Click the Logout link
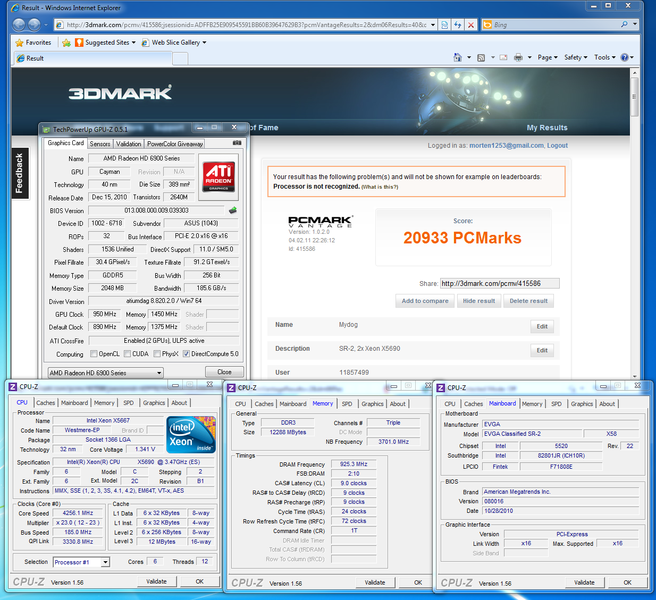This screenshot has width=656, height=600. 557,146
